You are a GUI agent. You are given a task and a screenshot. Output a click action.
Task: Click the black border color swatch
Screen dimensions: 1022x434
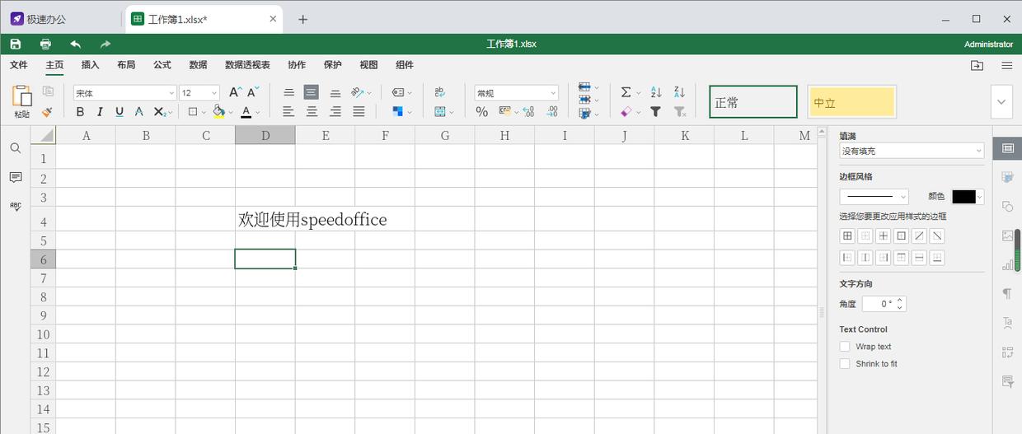[x=963, y=196]
